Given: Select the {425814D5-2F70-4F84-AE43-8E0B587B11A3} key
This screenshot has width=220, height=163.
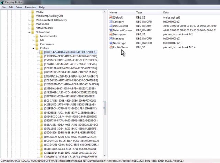Looking at the screenshot, I should click(70, 105).
